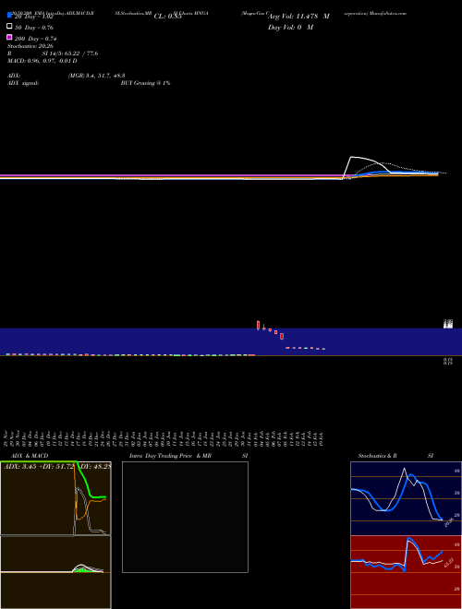Click the 'Stochastics & R' panel title
Image resolution: width=462 pixels, height=609 pixels.
tap(377, 456)
